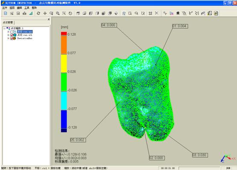Click the status bar timer "00:00:01.80"

168,168
